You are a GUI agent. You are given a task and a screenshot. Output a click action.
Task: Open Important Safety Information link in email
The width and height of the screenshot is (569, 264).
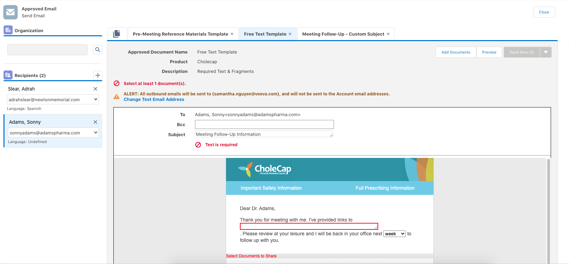coord(271,188)
